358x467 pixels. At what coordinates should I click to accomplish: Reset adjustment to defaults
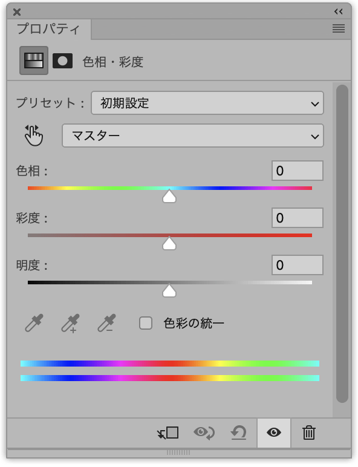(239, 433)
